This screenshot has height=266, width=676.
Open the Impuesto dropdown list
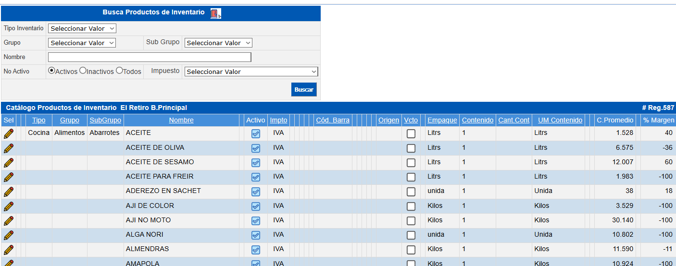point(251,72)
